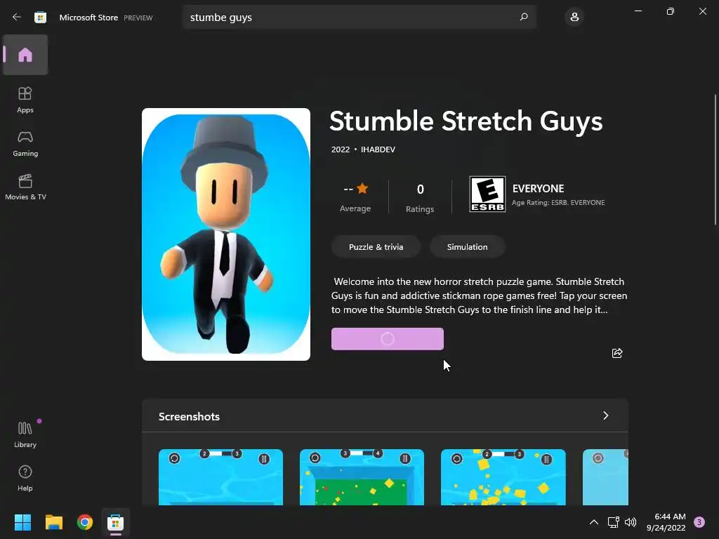Viewport: 719px width, 539px height.
Task: Open the network status tray icon
Action: tap(613, 522)
